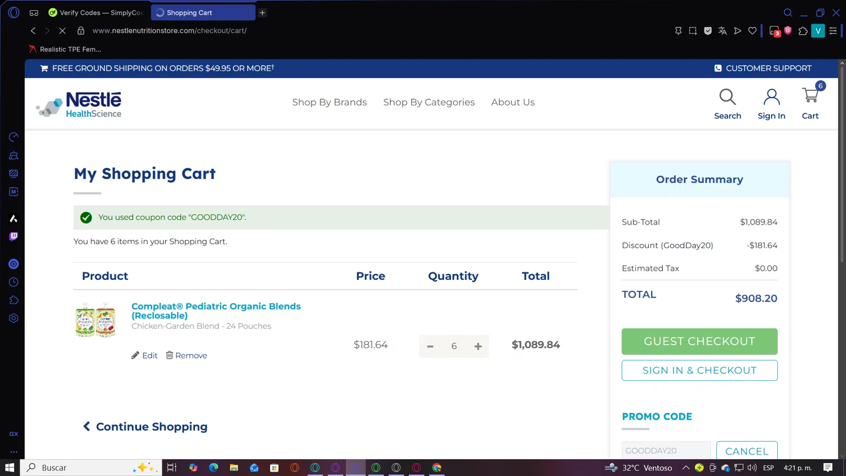Image resolution: width=846 pixels, height=476 pixels.
Task: Switch to Verify Codes SimplyCodes tab
Action: [96, 12]
